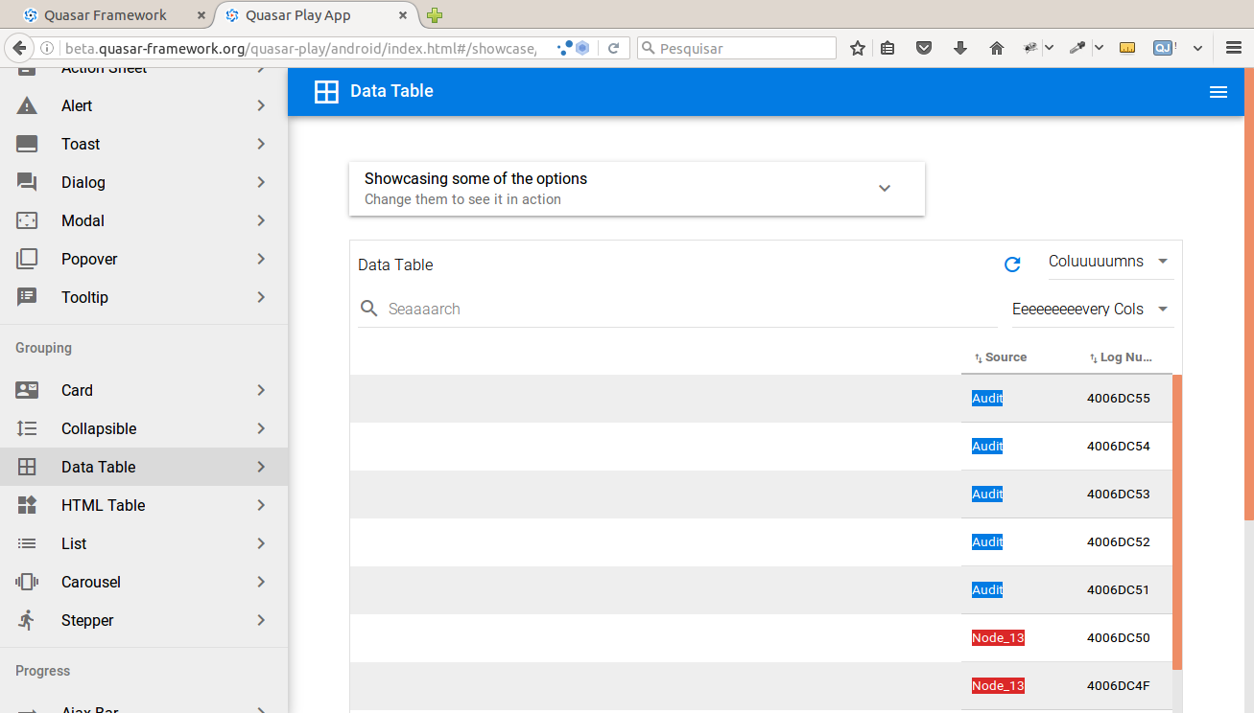Click the Carousel icon in the sidebar
Screen dimensions: 1254x713
27,582
